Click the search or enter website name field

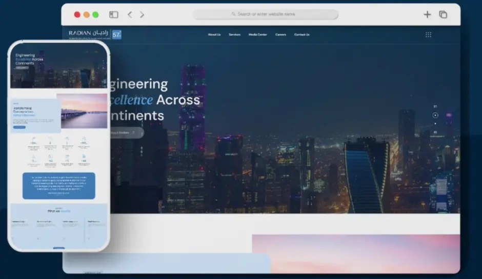(x=265, y=14)
